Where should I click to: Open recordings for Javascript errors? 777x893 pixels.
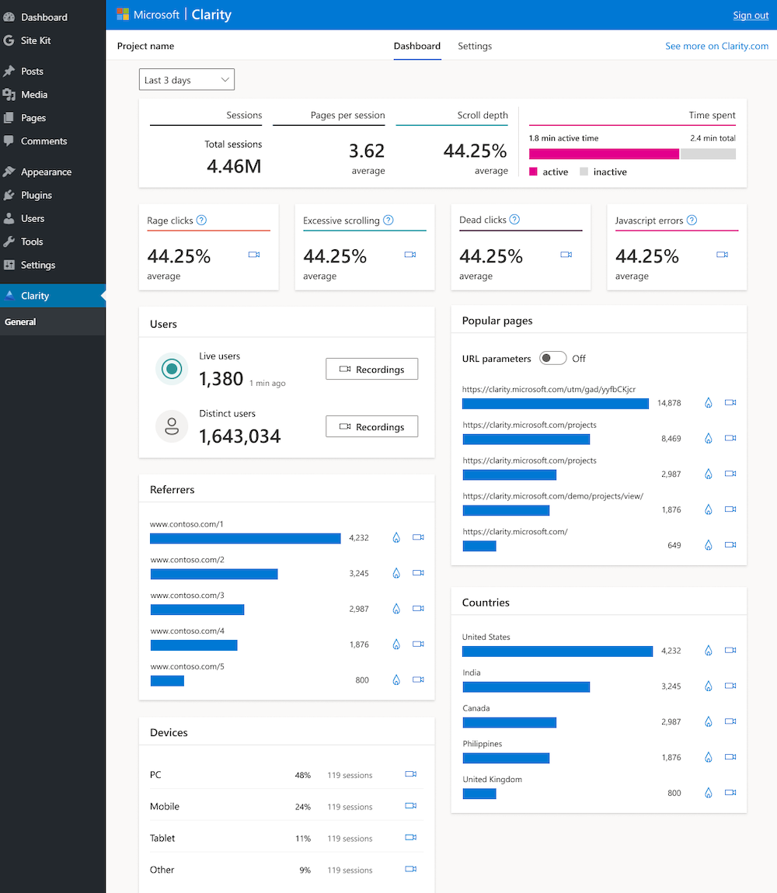click(722, 254)
